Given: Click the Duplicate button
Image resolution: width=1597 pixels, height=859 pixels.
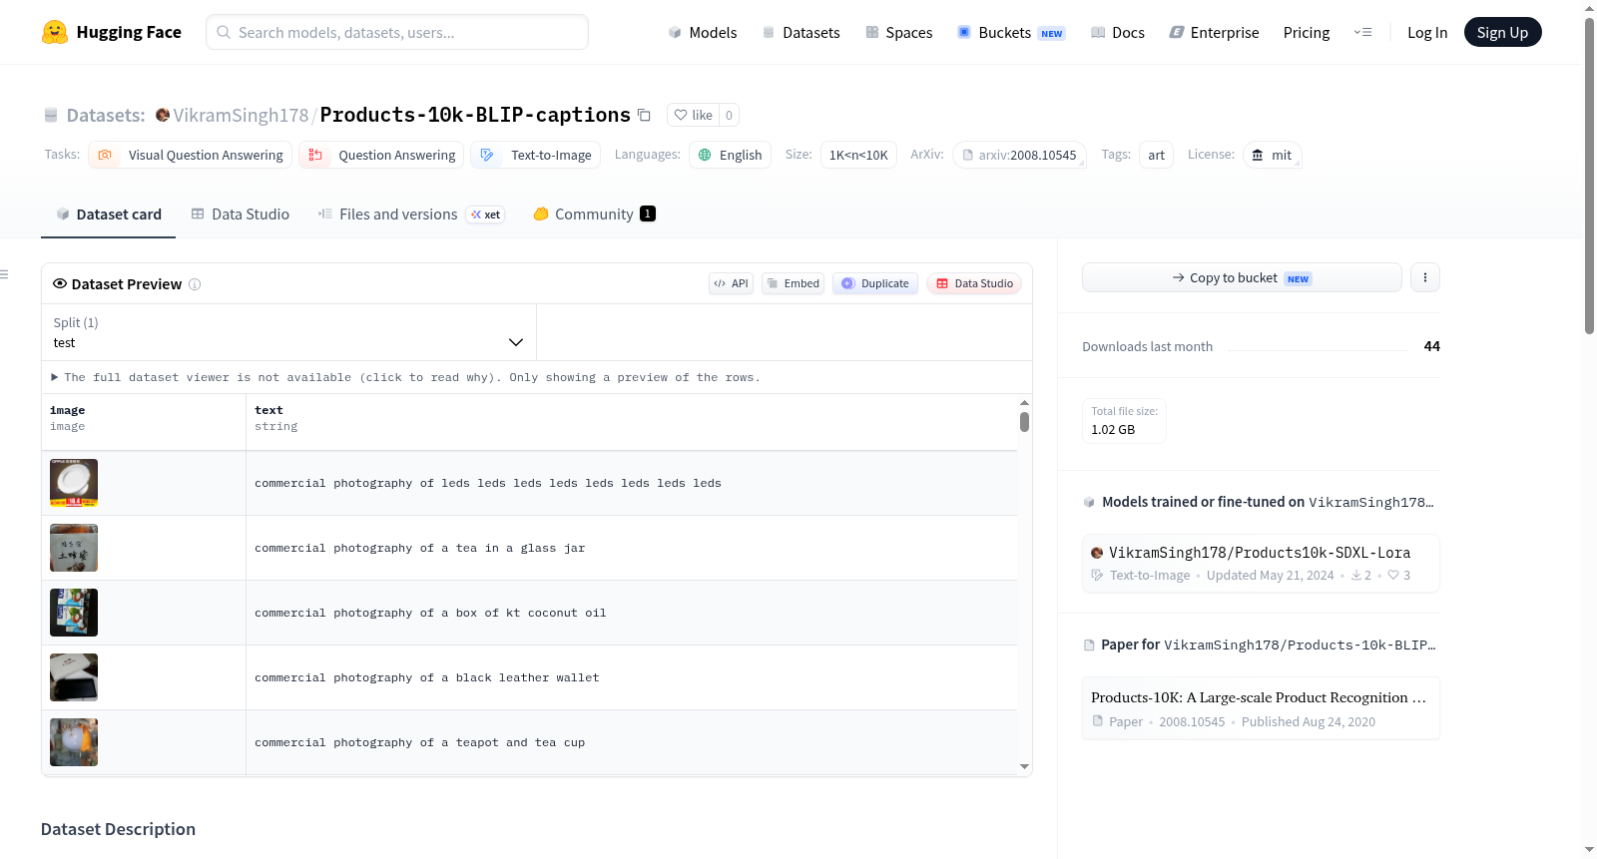Looking at the screenshot, I should tap(875, 283).
